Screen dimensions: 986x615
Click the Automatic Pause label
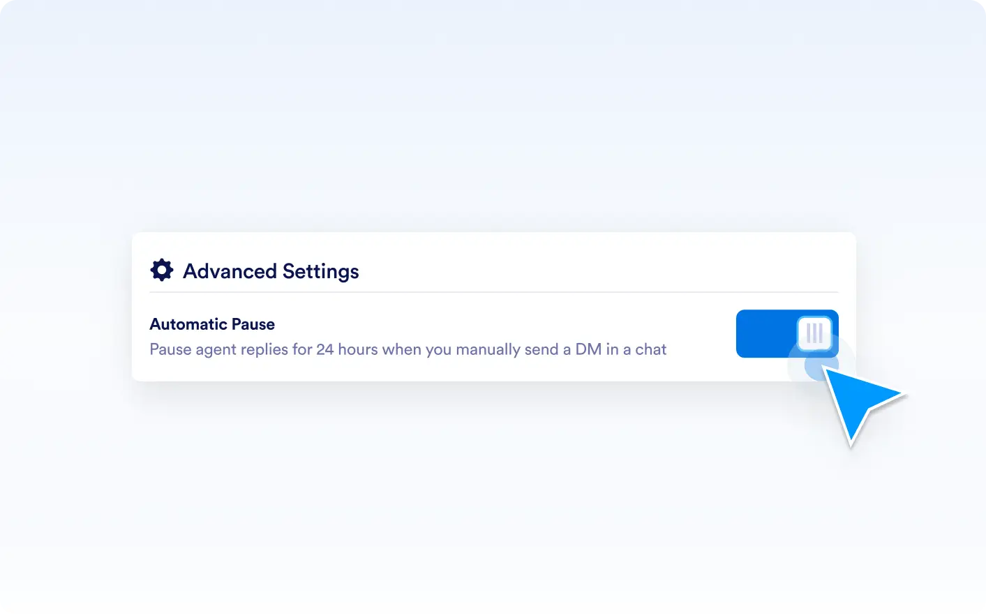coord(212,324)
